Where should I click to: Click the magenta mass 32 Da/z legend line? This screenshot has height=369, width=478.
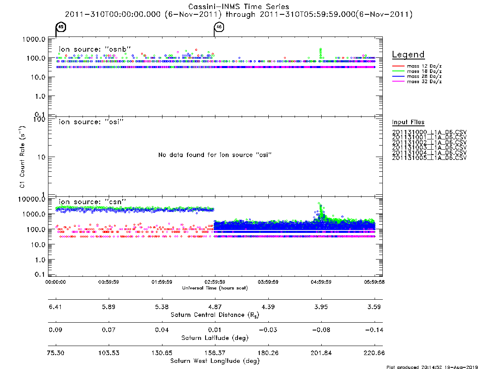398,82
